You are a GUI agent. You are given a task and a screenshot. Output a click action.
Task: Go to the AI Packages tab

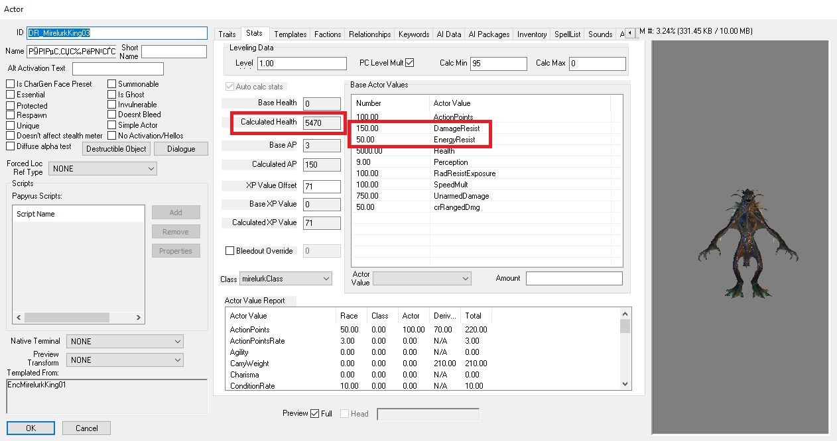[489, 34]
